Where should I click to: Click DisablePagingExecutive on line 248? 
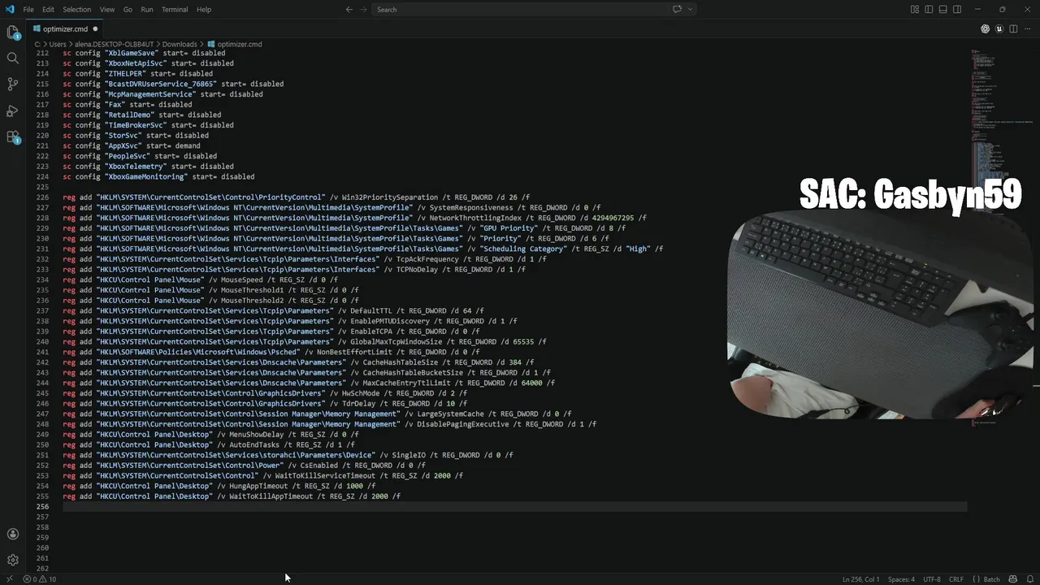[463, 424]
